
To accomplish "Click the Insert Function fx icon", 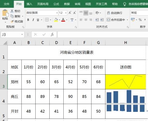I will (52, 34).
